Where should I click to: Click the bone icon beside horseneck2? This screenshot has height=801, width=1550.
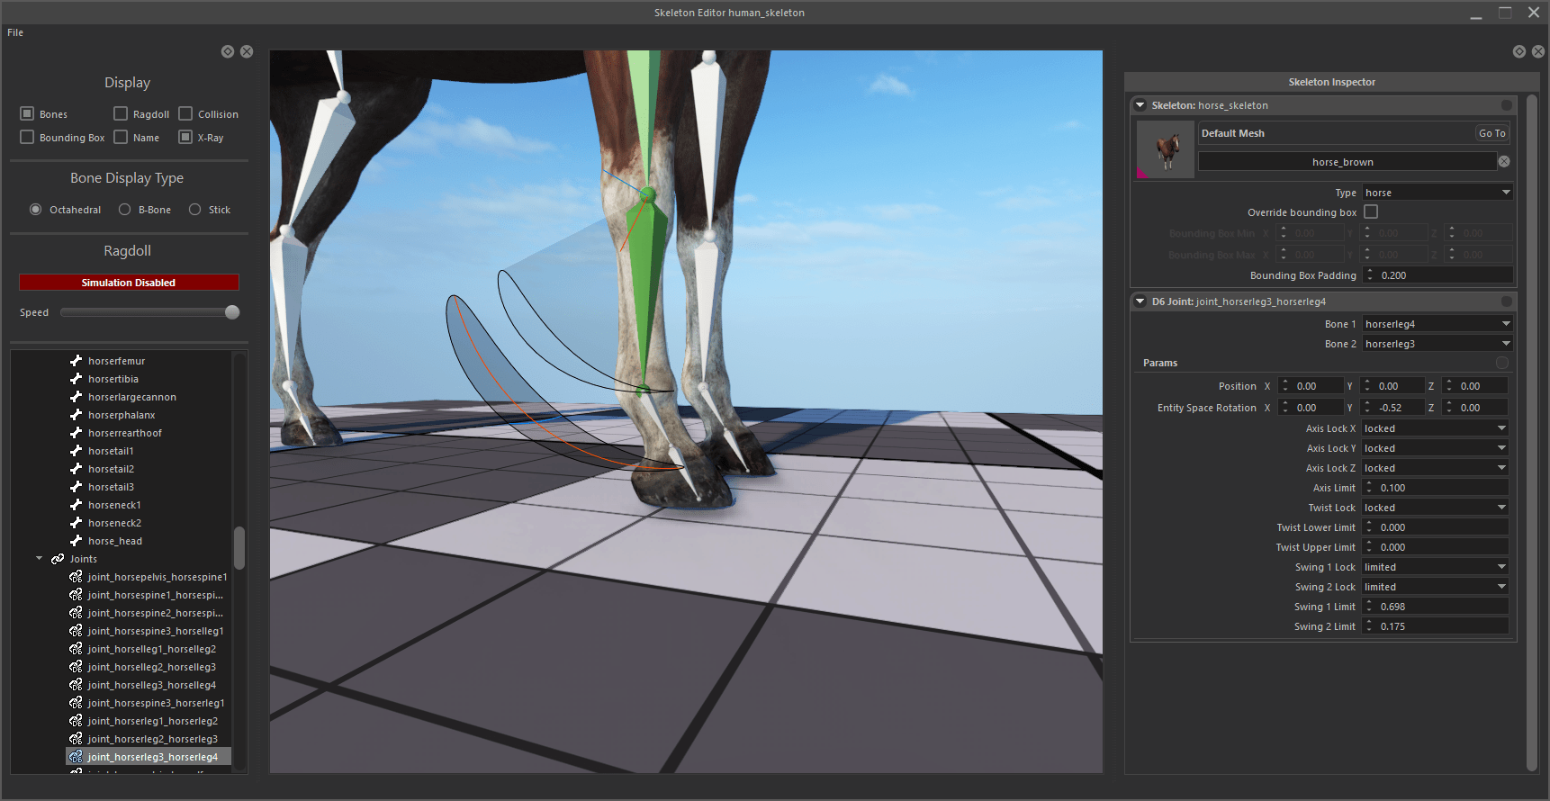click(x=77, y=523)
